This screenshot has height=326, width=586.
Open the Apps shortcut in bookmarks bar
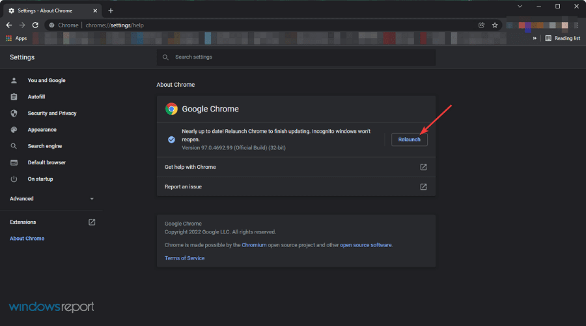16,38
